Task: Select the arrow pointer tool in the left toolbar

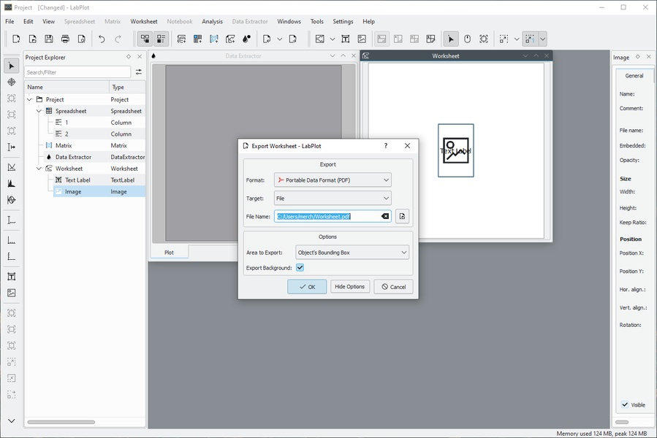Action: tap(12, 66)
